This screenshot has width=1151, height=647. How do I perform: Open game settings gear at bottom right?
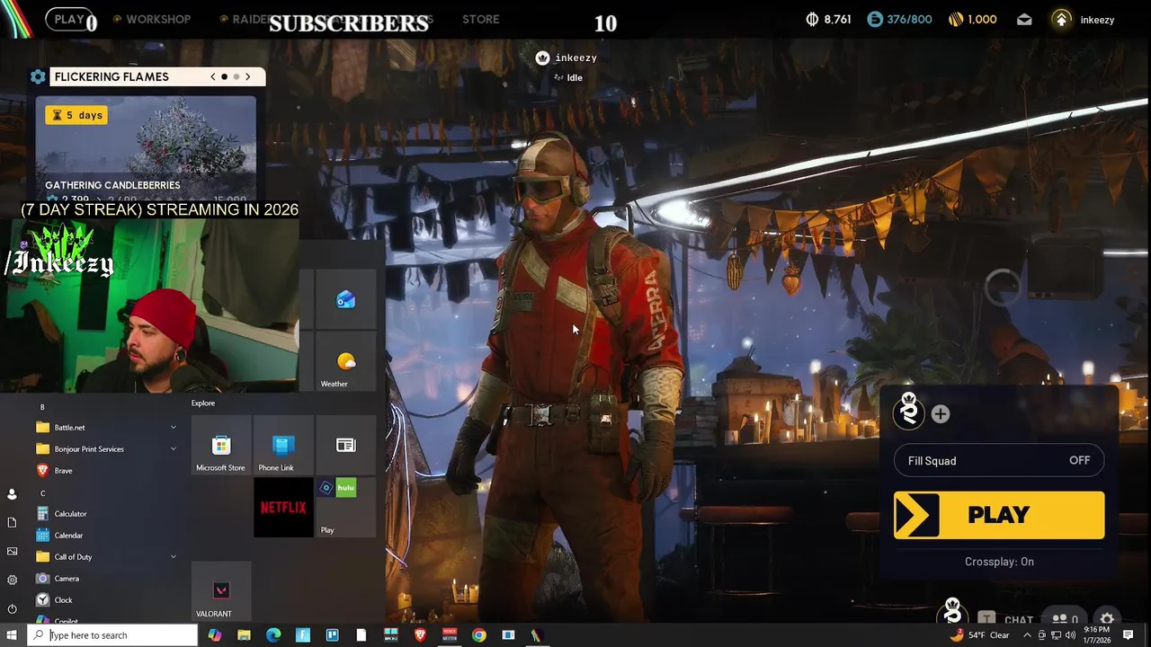point(1107,619)
